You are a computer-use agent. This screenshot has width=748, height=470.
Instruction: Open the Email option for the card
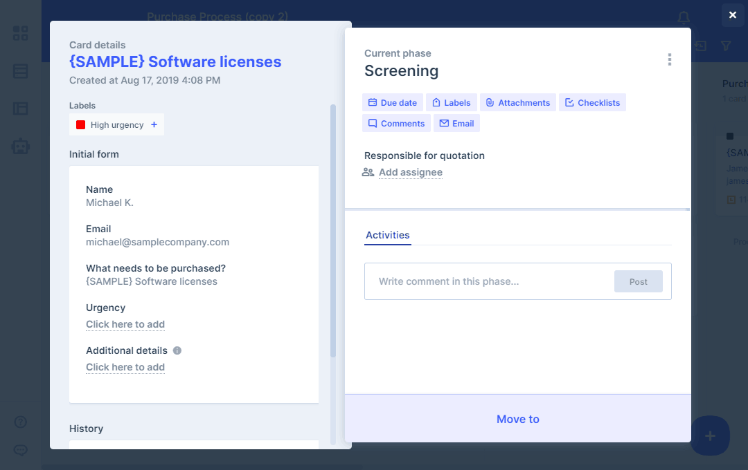point(456,124)
